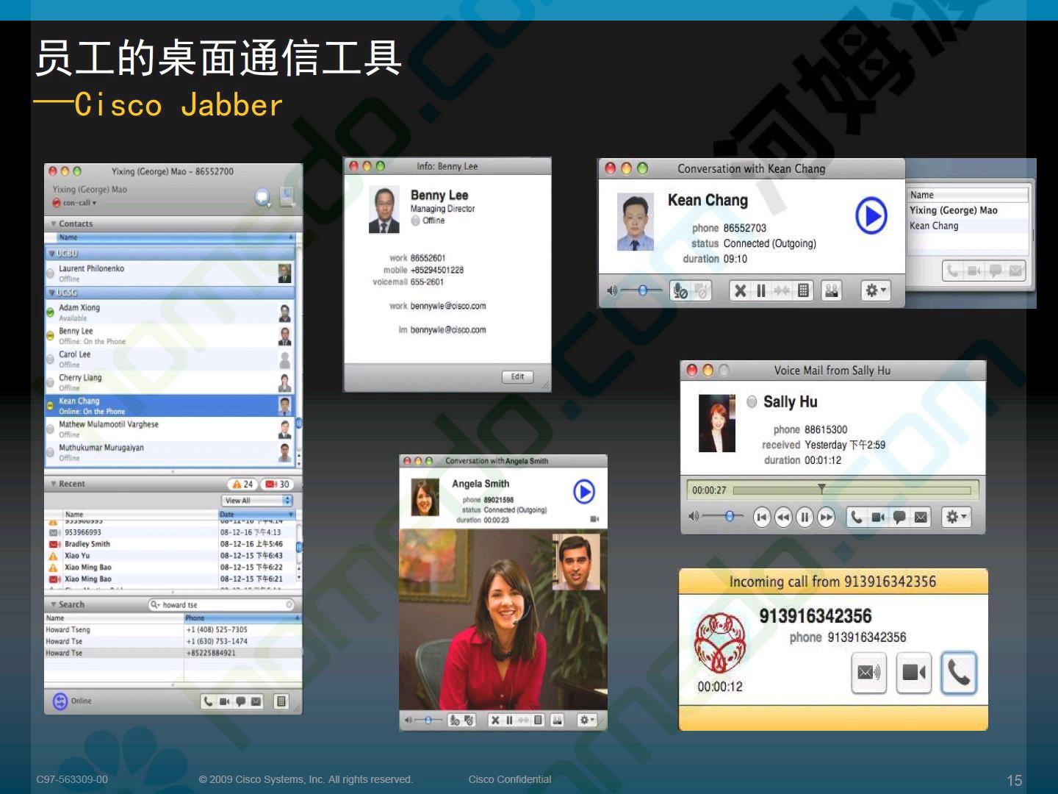Click the search field containing howard tse
This screenshot has width=1058, height=794.
click(x=222, y=605)
